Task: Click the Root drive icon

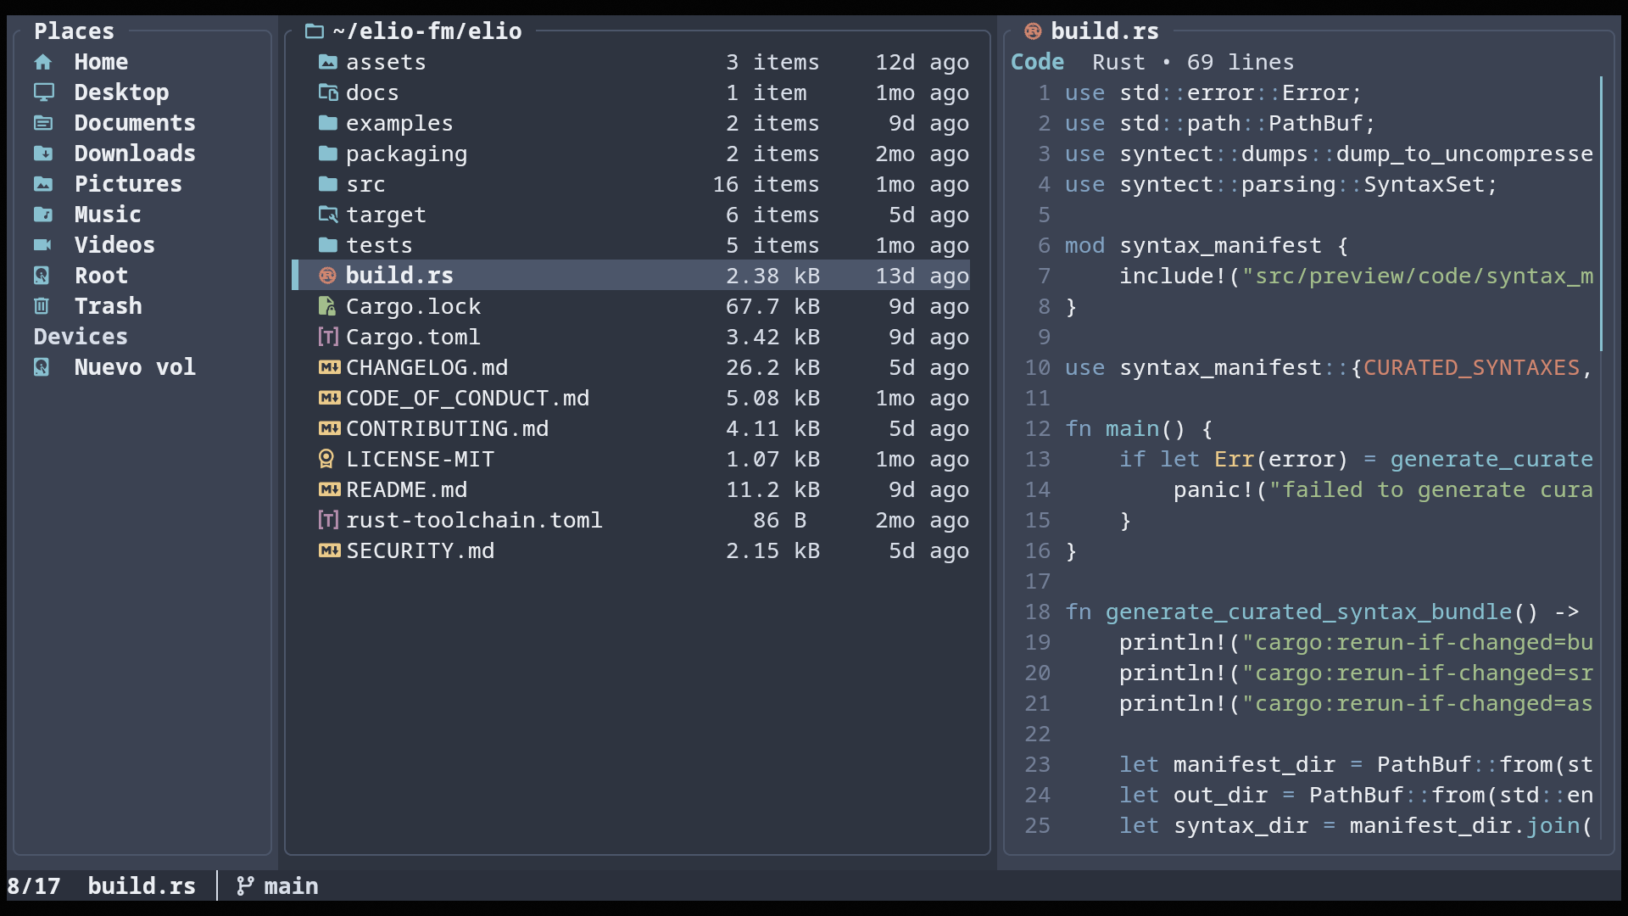Action: pyautogui.click(x=42, y=276)
